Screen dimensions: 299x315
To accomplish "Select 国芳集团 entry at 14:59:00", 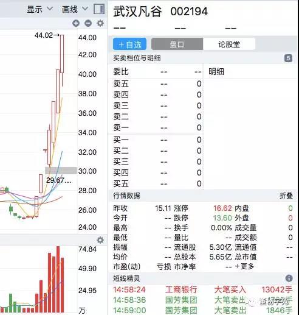I will pyautogui.click(x=202, y=310).
